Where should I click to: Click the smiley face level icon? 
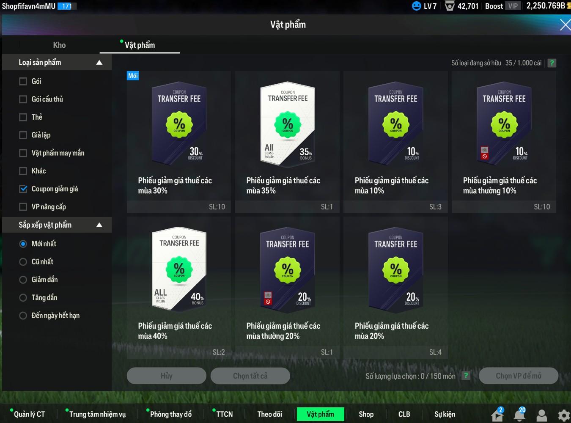417,6
